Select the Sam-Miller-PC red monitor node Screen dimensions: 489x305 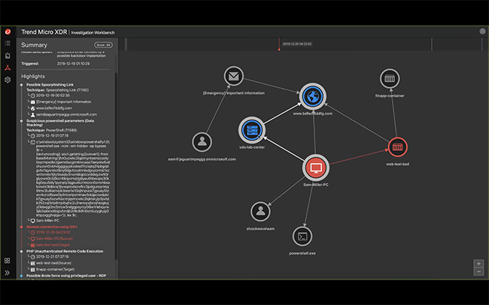[316, 168]
